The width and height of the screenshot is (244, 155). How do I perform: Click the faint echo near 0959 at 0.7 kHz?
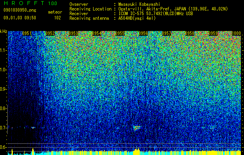pos(212,128)
